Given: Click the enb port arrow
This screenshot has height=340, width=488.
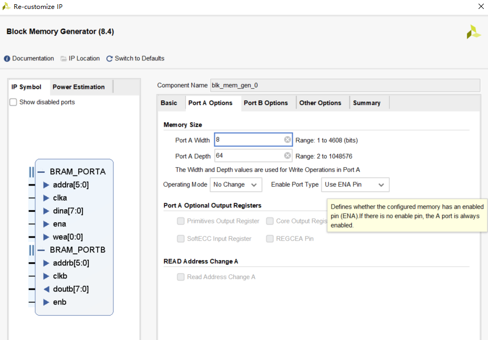Looking at the screenshot, I should point(46,302).
